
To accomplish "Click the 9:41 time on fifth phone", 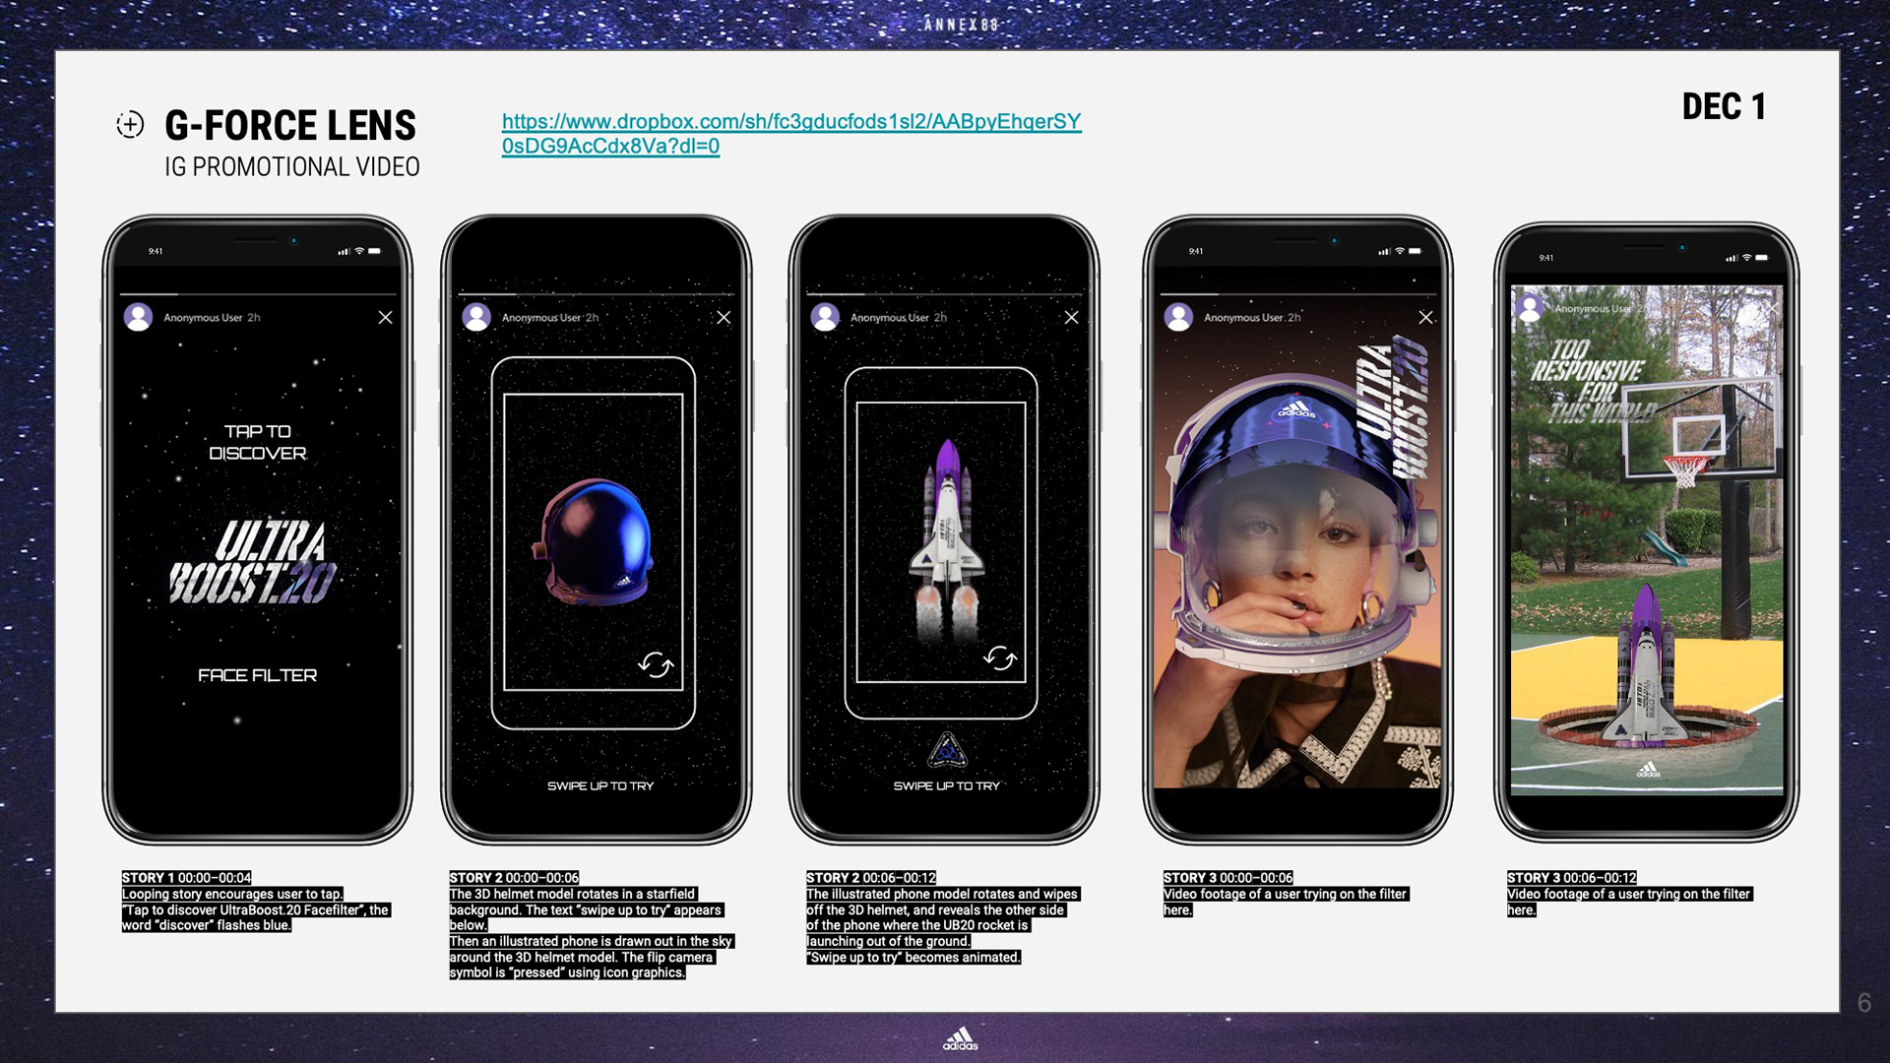I will coord(1546,258).
